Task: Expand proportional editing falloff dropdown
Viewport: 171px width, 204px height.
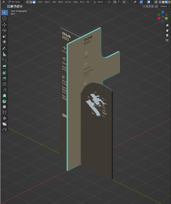Action: coord(128,2)
